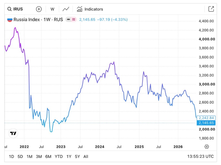Toggle the pink approximate-equal badge in legend
Viewport: 221px width, 165px height.
pyautogui.click(x=73, y=19)
